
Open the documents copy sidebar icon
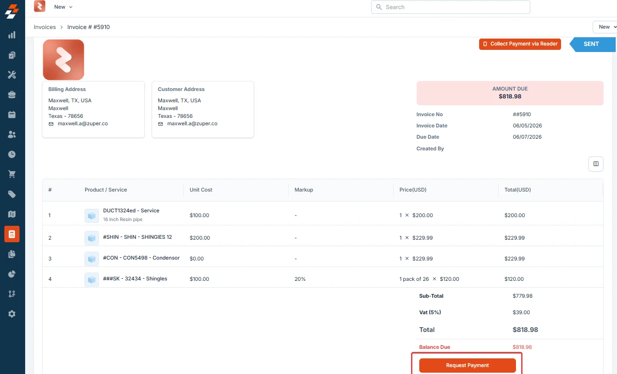[12, 254]
